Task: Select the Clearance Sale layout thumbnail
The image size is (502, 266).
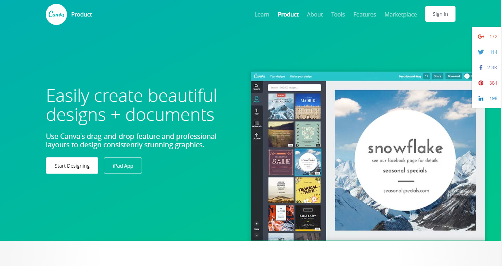Action: coord(281,162)
